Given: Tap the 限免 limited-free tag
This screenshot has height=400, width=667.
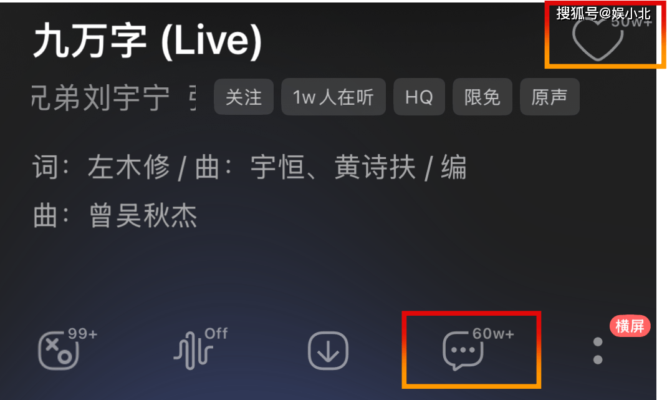Looking at the screenshot, I should (x=482, y=97).
